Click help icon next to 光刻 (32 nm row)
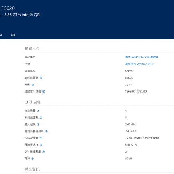The width and height of the screenshot is (174, 174). click(33, 85)
